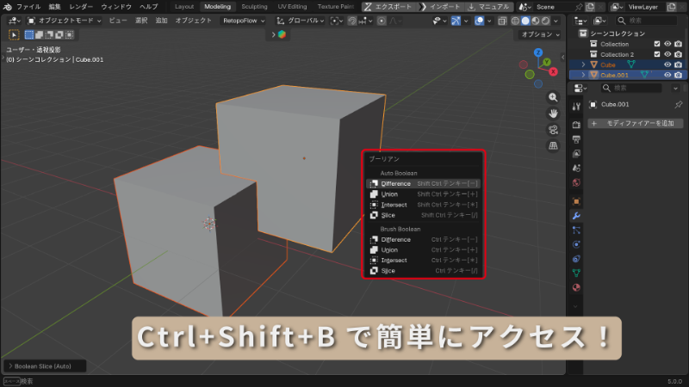
Task: Open the Object properties orange square tab
Action: coord(576,200)
